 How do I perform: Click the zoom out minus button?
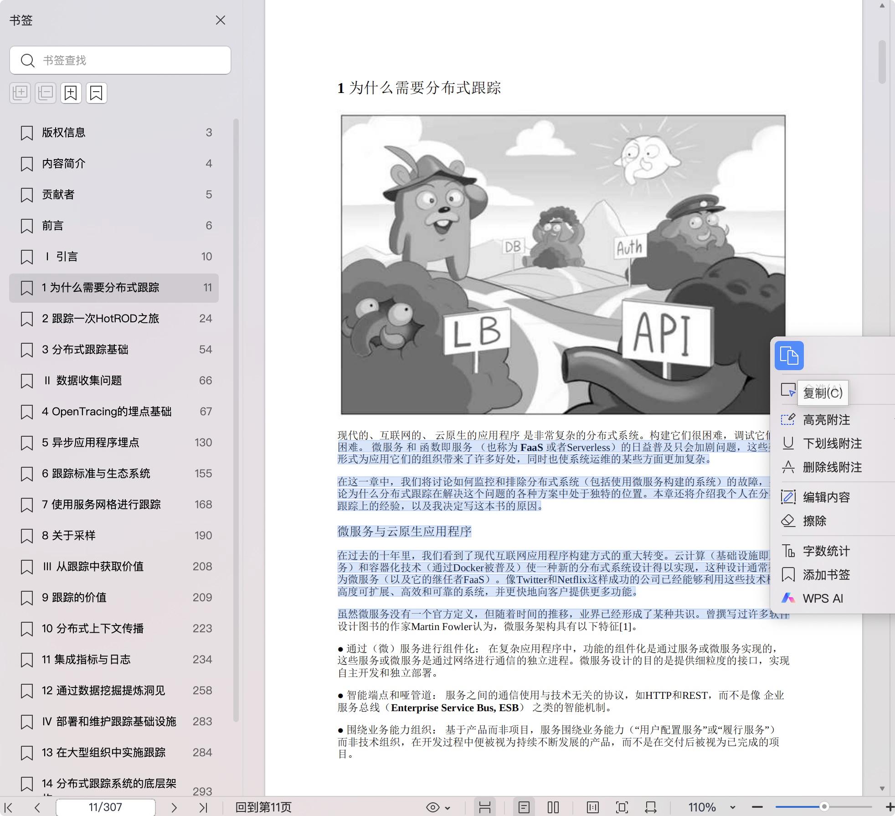pyautogui.click(x=757, y=807)
